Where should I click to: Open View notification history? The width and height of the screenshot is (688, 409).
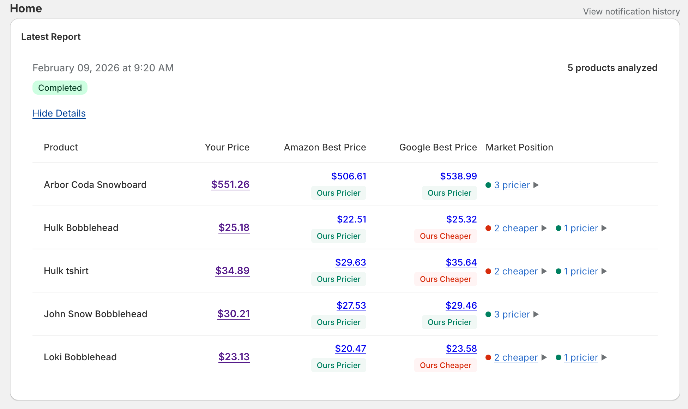coord(631,11)
